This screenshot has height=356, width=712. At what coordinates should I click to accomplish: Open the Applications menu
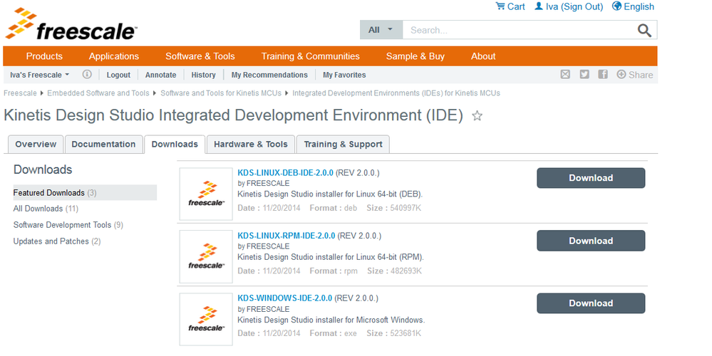point(114,56)
